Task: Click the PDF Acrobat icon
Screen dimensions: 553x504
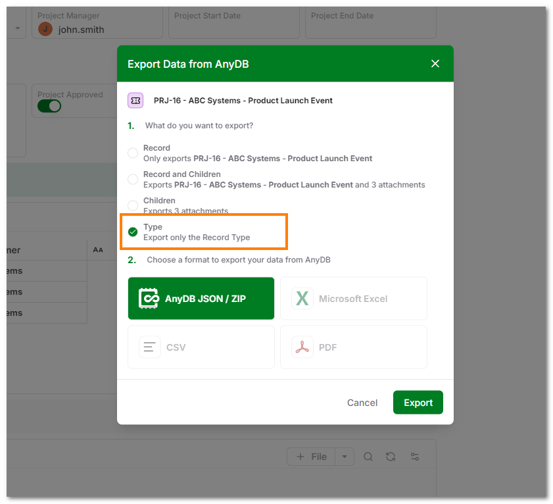Action: point(302,347)
